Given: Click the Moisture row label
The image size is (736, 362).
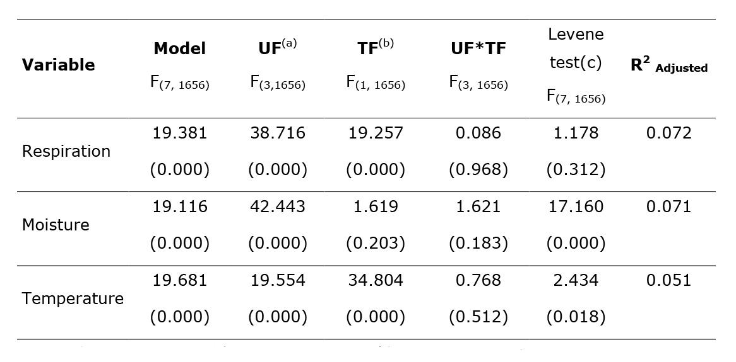Looking at the screenshot, I should pos(56,225).
